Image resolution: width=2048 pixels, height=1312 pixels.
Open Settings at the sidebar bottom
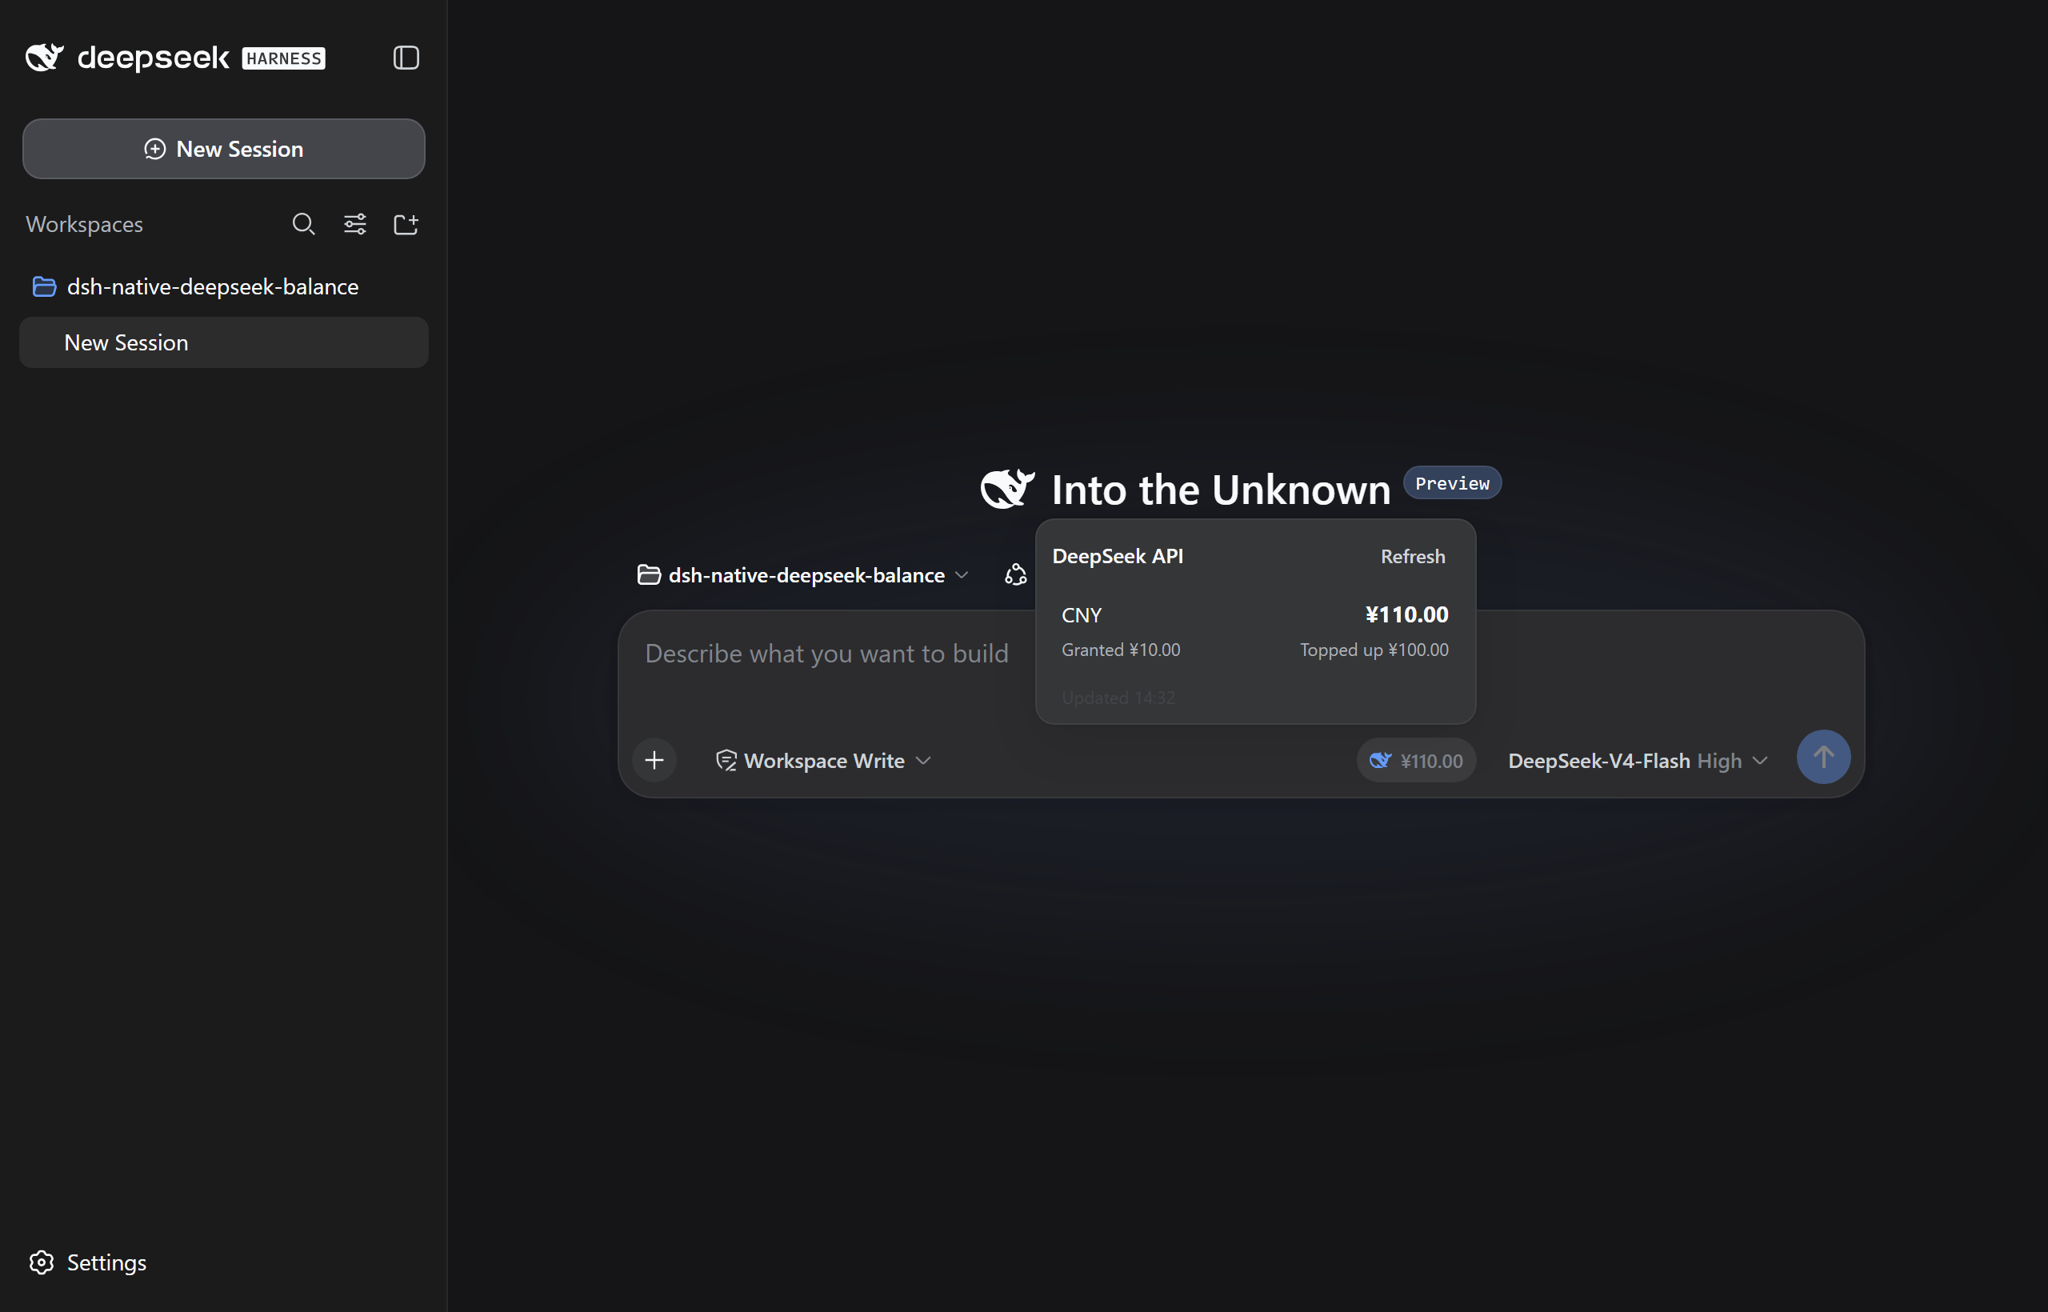pyautogui.click(x=88, y=1262)
